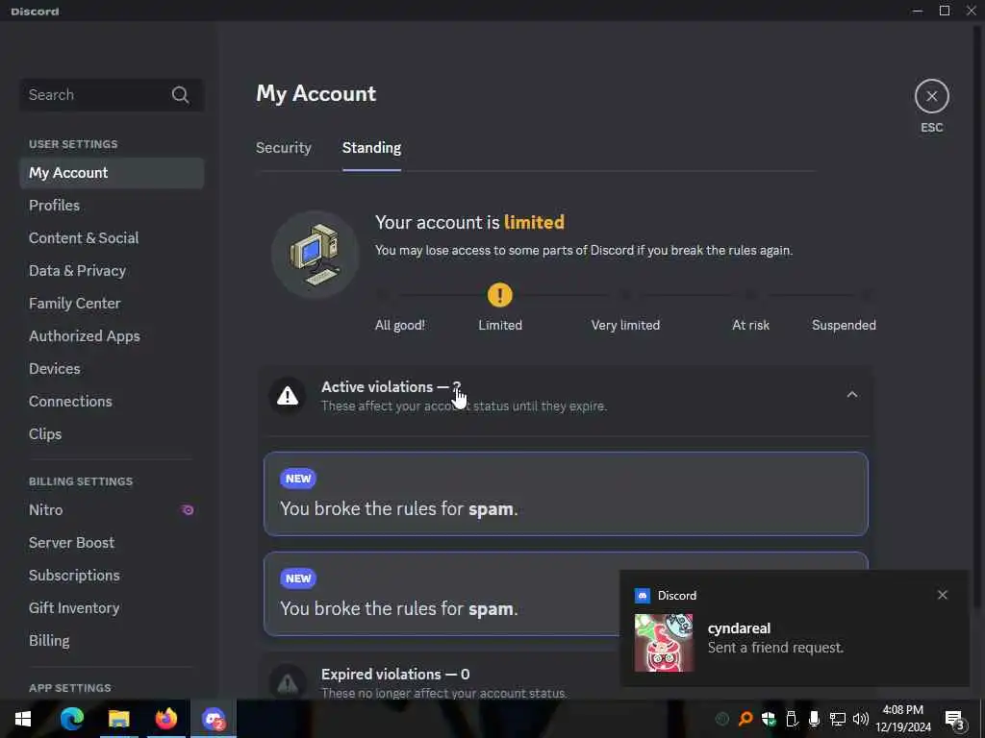Click the Nitro badge icon in sidebar
This screenshot has width=985, height=738.
pos(188,509)
